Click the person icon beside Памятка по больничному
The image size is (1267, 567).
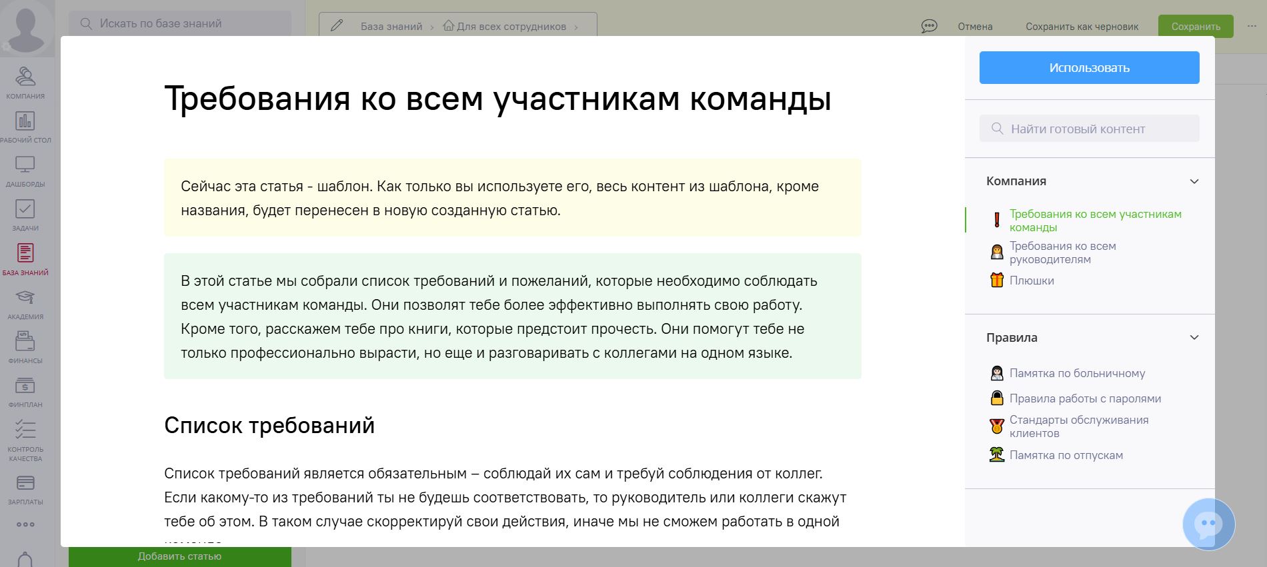click(x=997, y=373)
